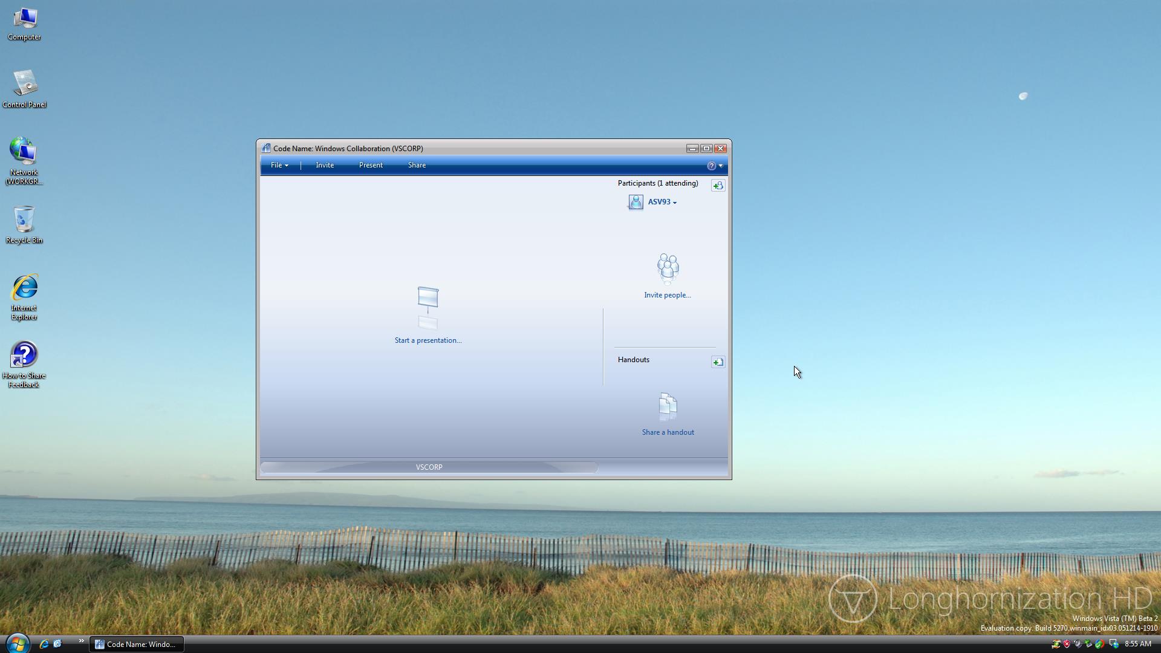The image size is (1161, 653).
Task: Open the Recycle Bin desktop icon
Action: click(x=24, y=220)
